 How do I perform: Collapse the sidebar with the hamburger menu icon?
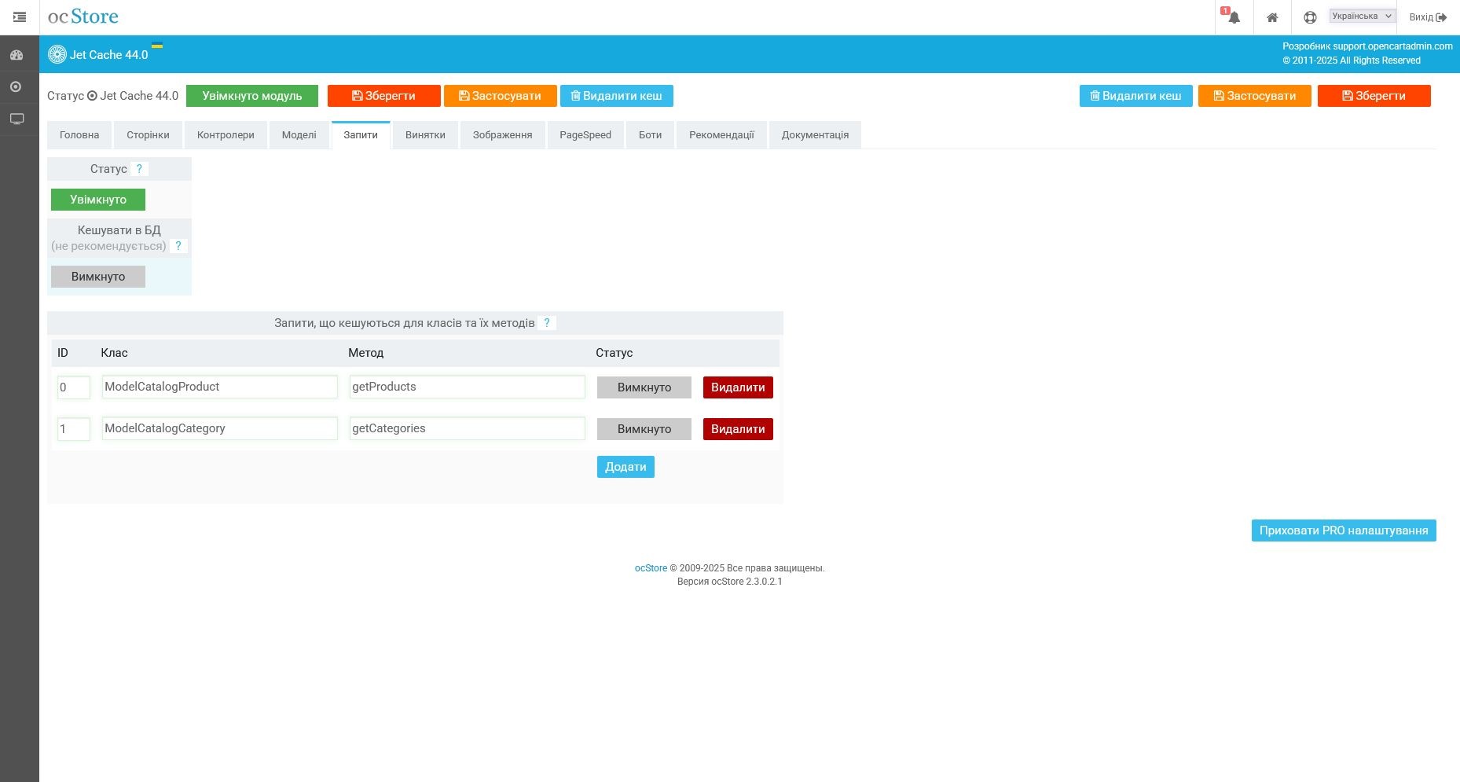[20, 17]
